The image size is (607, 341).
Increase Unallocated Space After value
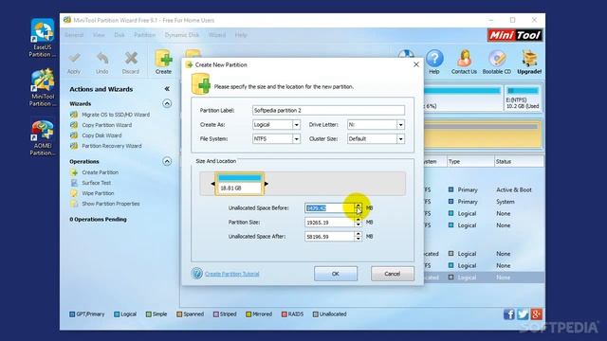click(359, 234)
